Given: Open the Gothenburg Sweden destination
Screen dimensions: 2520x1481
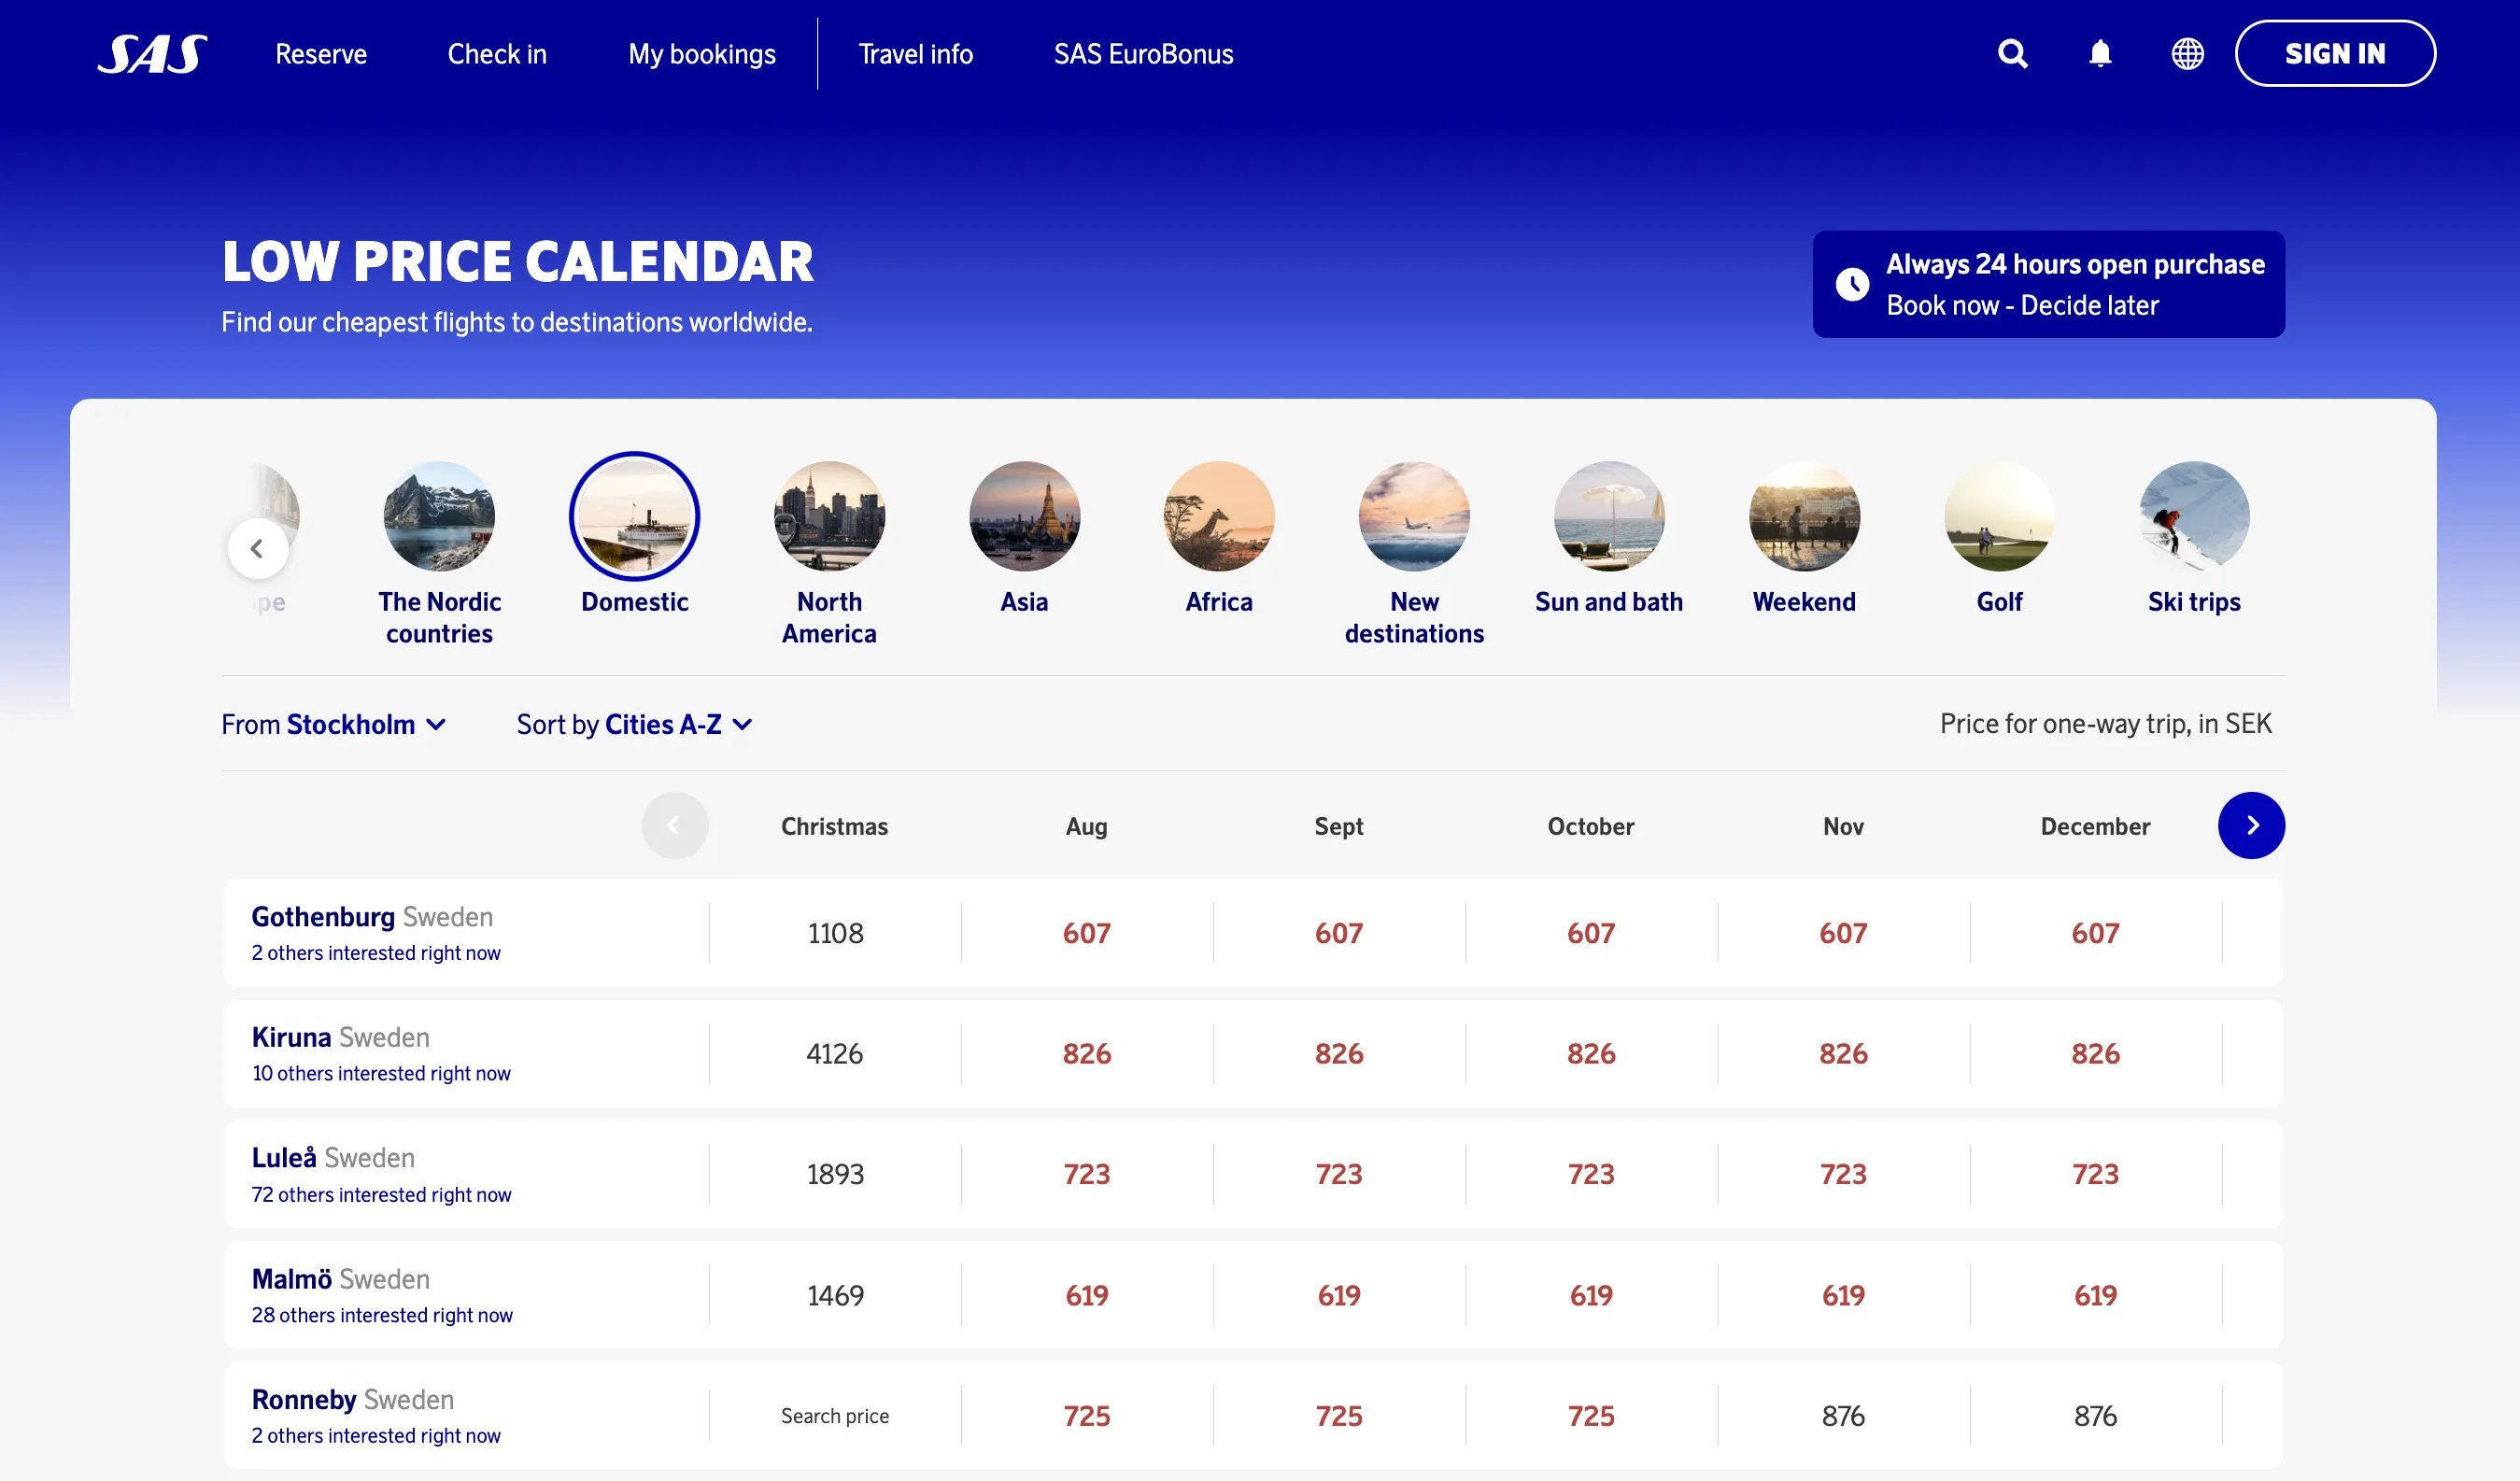Looking at the screenshot, I should [372, 916].
